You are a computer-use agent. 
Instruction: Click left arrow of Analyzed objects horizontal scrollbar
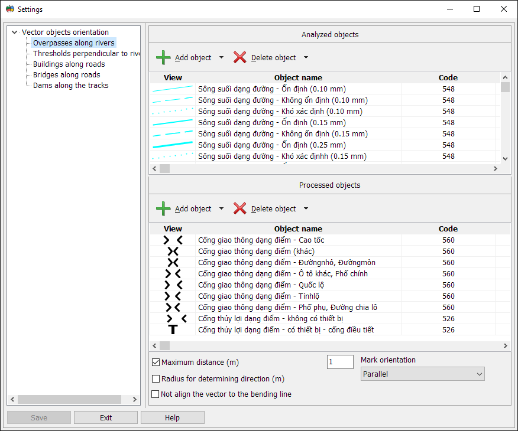pos(154,168)
